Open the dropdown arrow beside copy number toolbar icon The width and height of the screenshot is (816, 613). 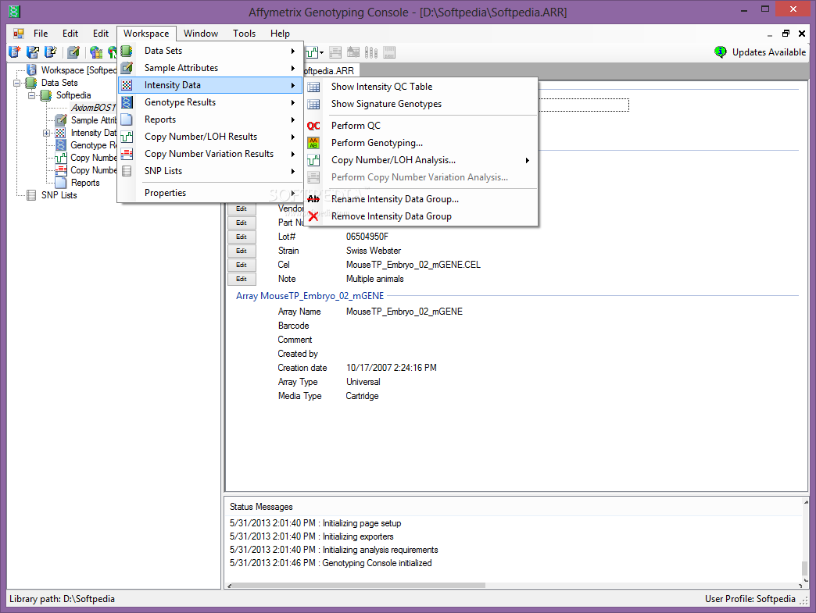coord(321,52)
